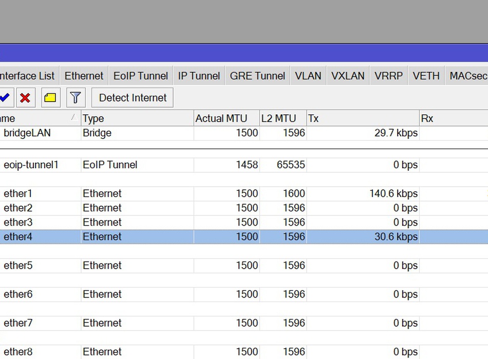Open the funnel Filter icon
The height and width of the screenshot is (359, 488).
[76, 97]
